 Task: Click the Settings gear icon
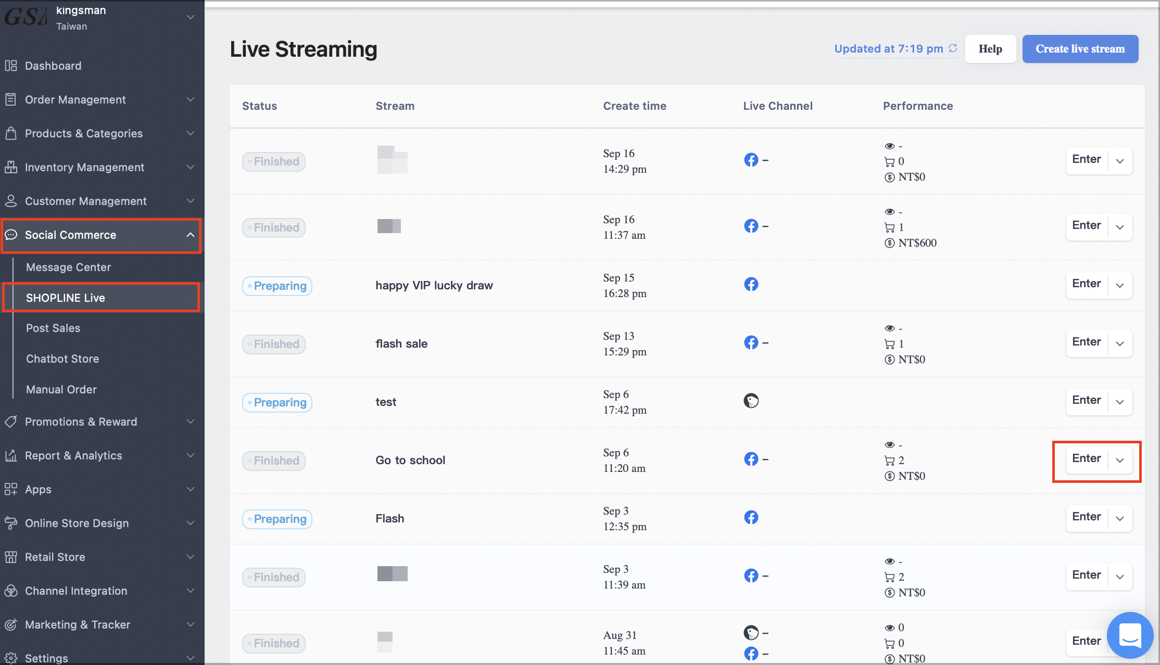coord(11,658)
